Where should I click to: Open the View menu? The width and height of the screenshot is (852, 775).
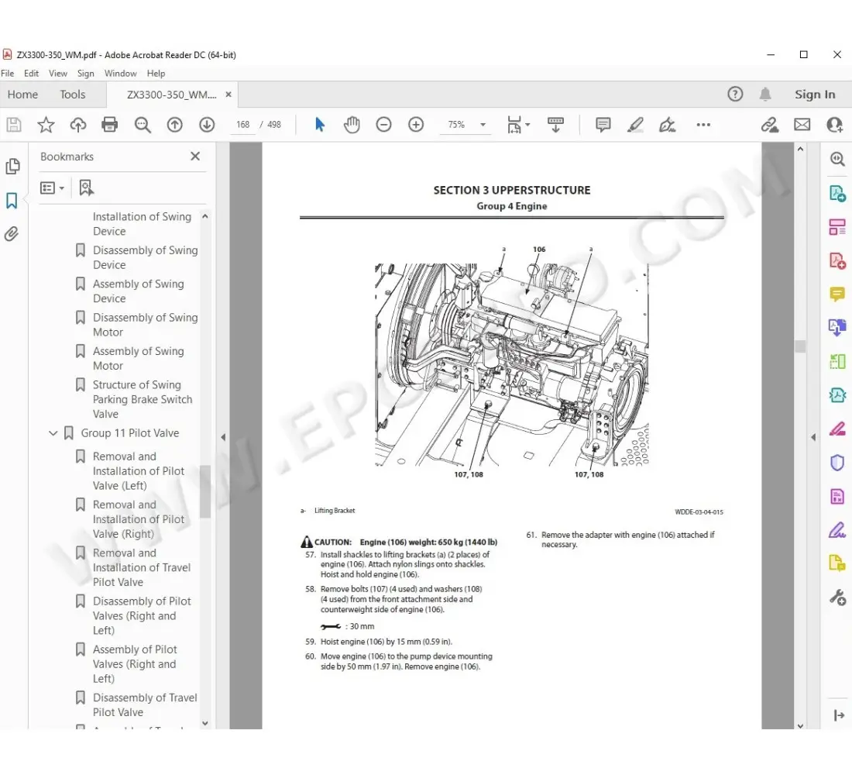58,74
